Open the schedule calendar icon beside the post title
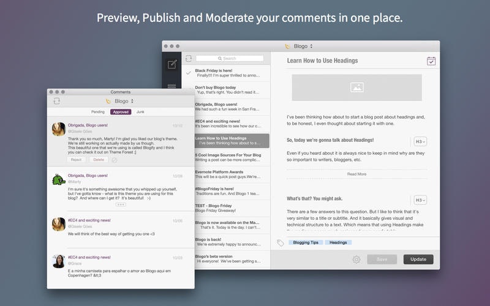This screenshot has width=490, height=306. pyautogui.click(x=431, y=61)
